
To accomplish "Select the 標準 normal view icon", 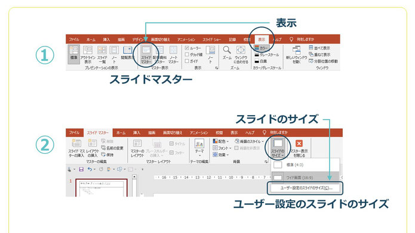I will (73, 54).
